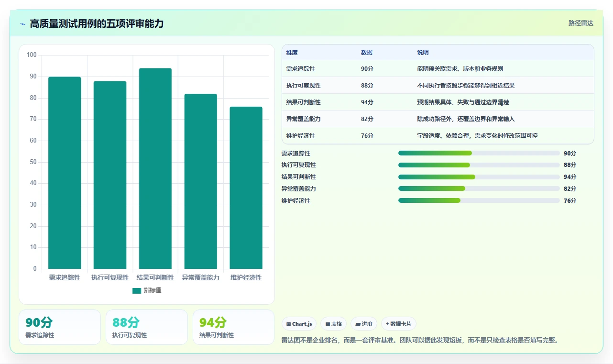Select the 执行可复现性 bar in chart
613x364 pixels.
pyautogui.click(x=110, y=175)
